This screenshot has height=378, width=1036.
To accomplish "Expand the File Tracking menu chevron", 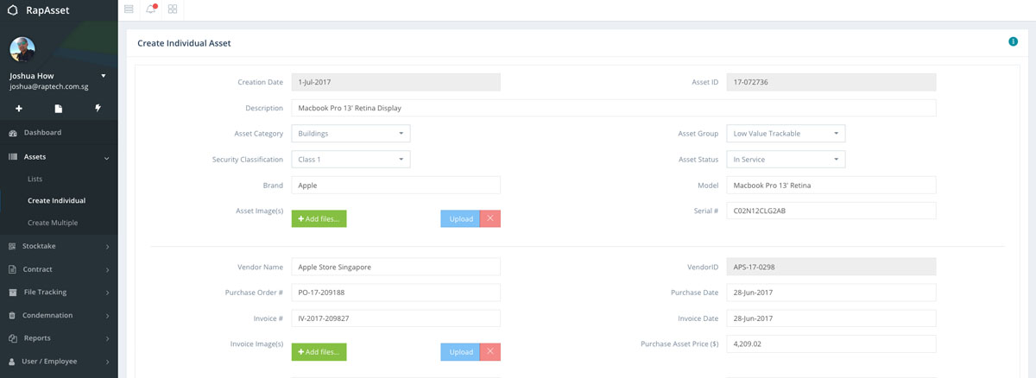I will (107, 293).
